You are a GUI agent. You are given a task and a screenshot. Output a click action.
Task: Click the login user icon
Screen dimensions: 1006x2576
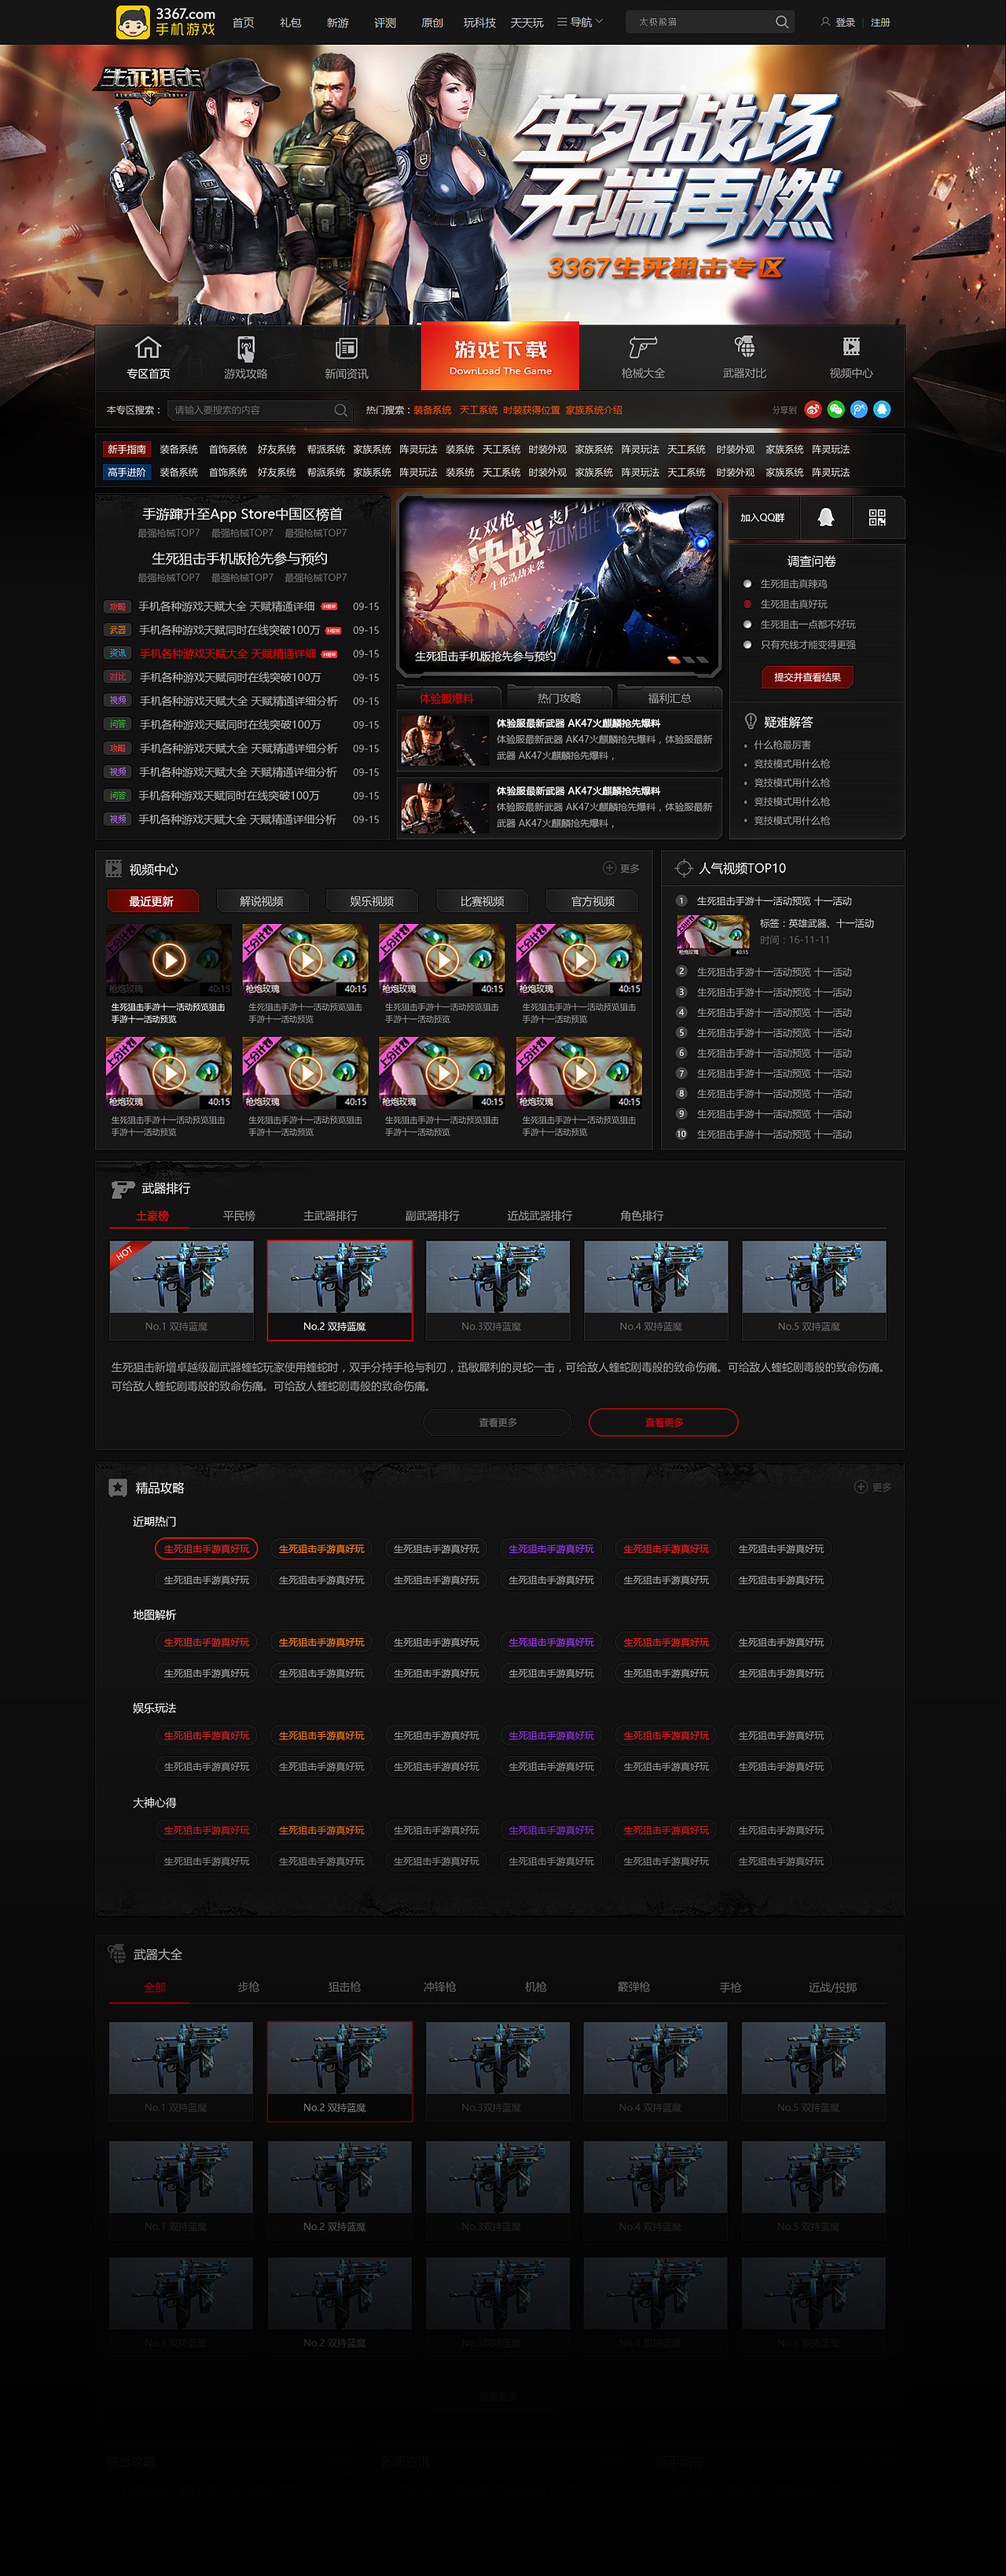coord(825,21)
